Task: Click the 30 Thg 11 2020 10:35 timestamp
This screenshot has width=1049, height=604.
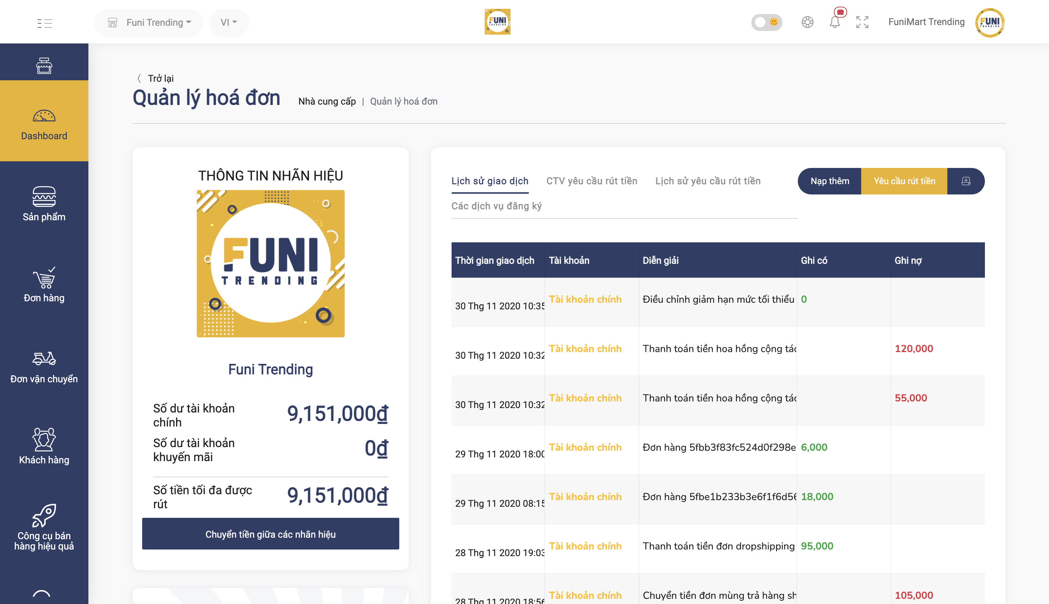Action: [500, 306]
